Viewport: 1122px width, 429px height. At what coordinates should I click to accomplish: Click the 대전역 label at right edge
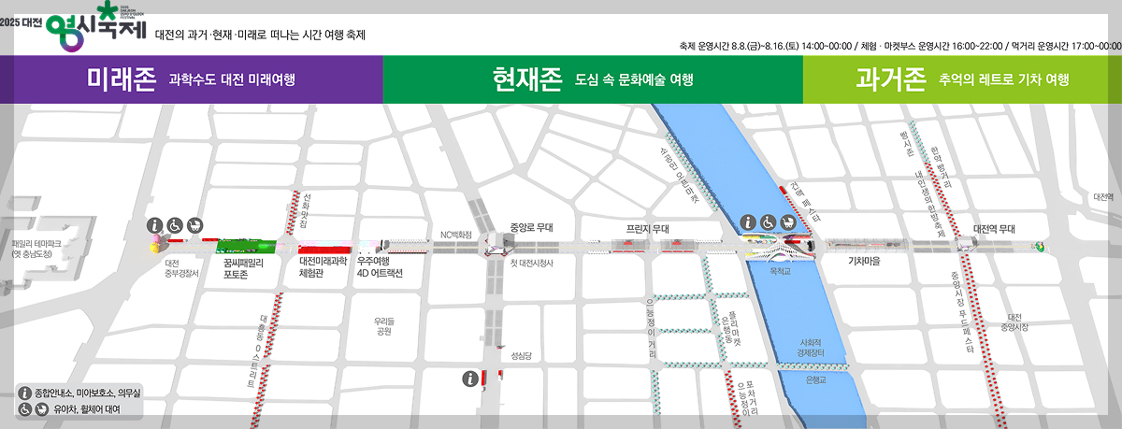pos(1104,197)
